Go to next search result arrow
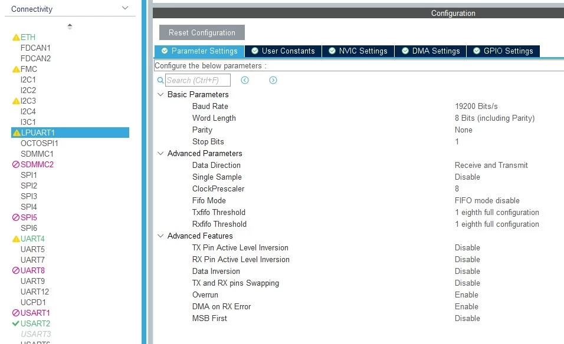The height and width of the screenshot is (344, 564). tap(273, 80)
